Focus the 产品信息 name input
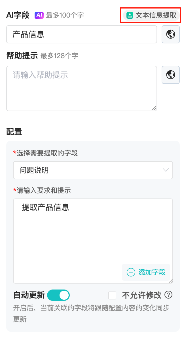The image size is (186, 338). (x=81, y=34)
